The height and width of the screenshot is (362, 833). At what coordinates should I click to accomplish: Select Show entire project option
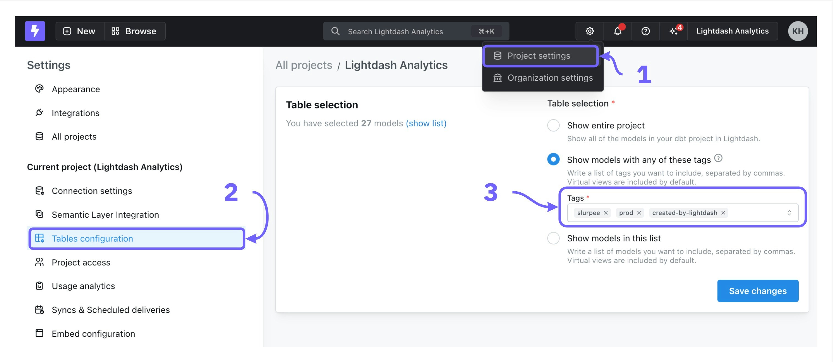553,125
